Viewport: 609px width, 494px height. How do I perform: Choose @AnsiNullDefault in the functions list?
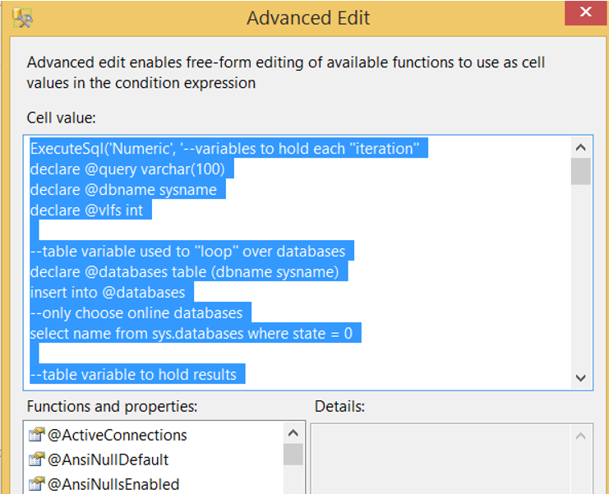[108, 459]
